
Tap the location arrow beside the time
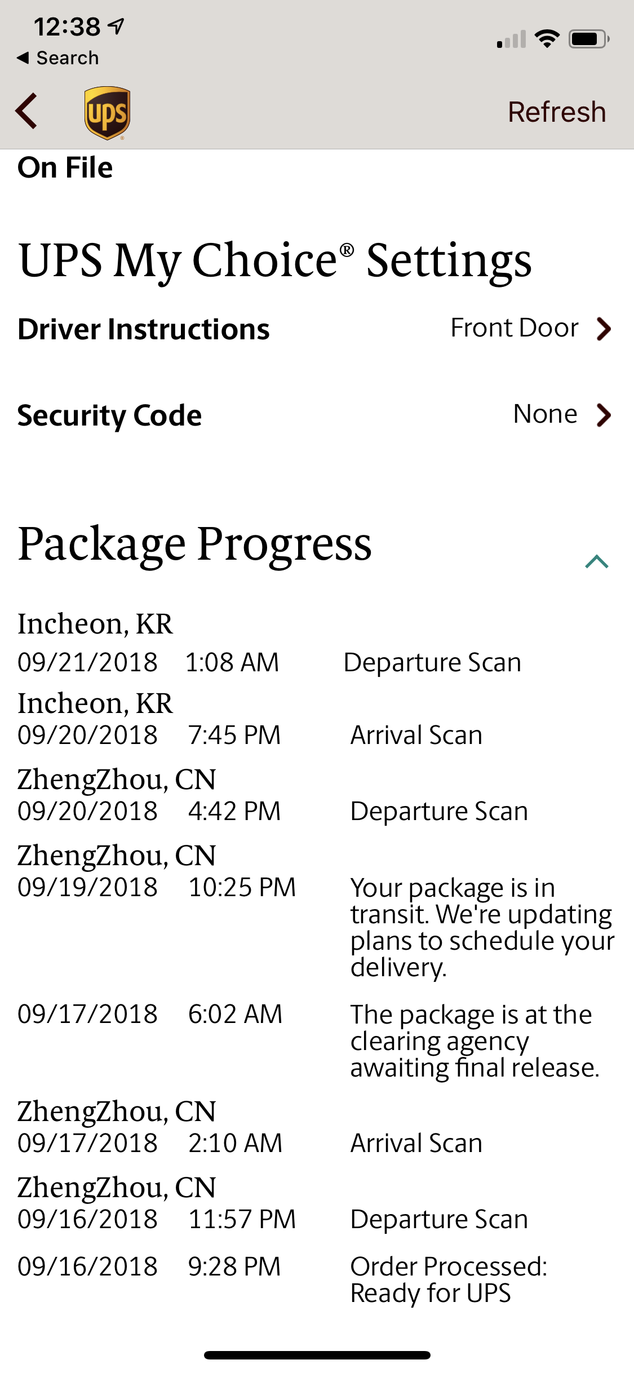coord(117,26)
